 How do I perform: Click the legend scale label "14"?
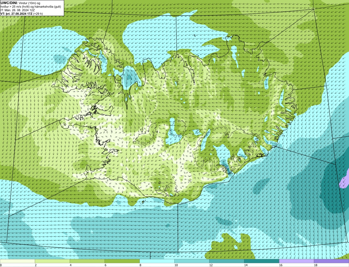(x=246, y=265)
